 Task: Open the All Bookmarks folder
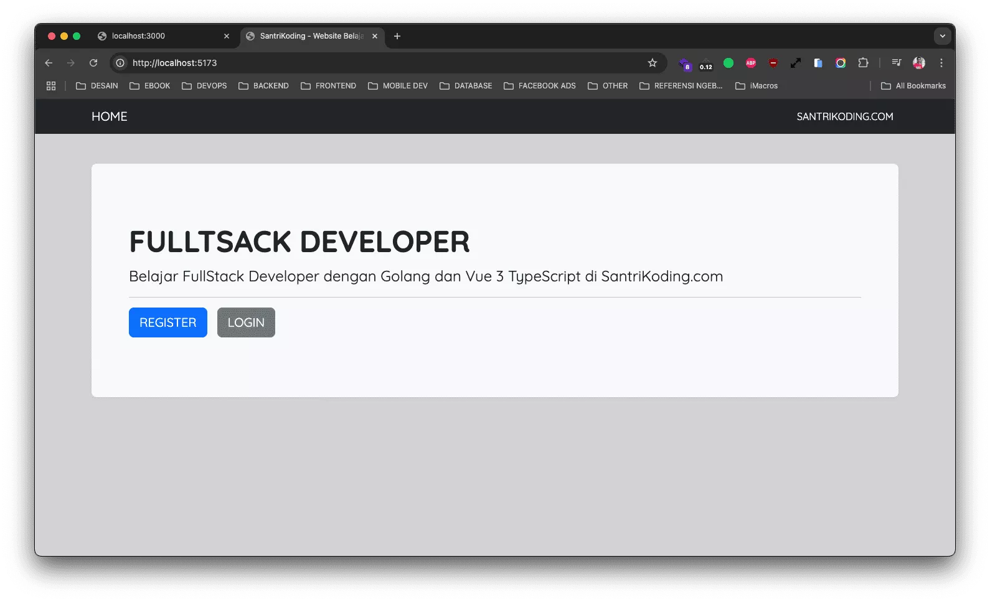[913, 86]
